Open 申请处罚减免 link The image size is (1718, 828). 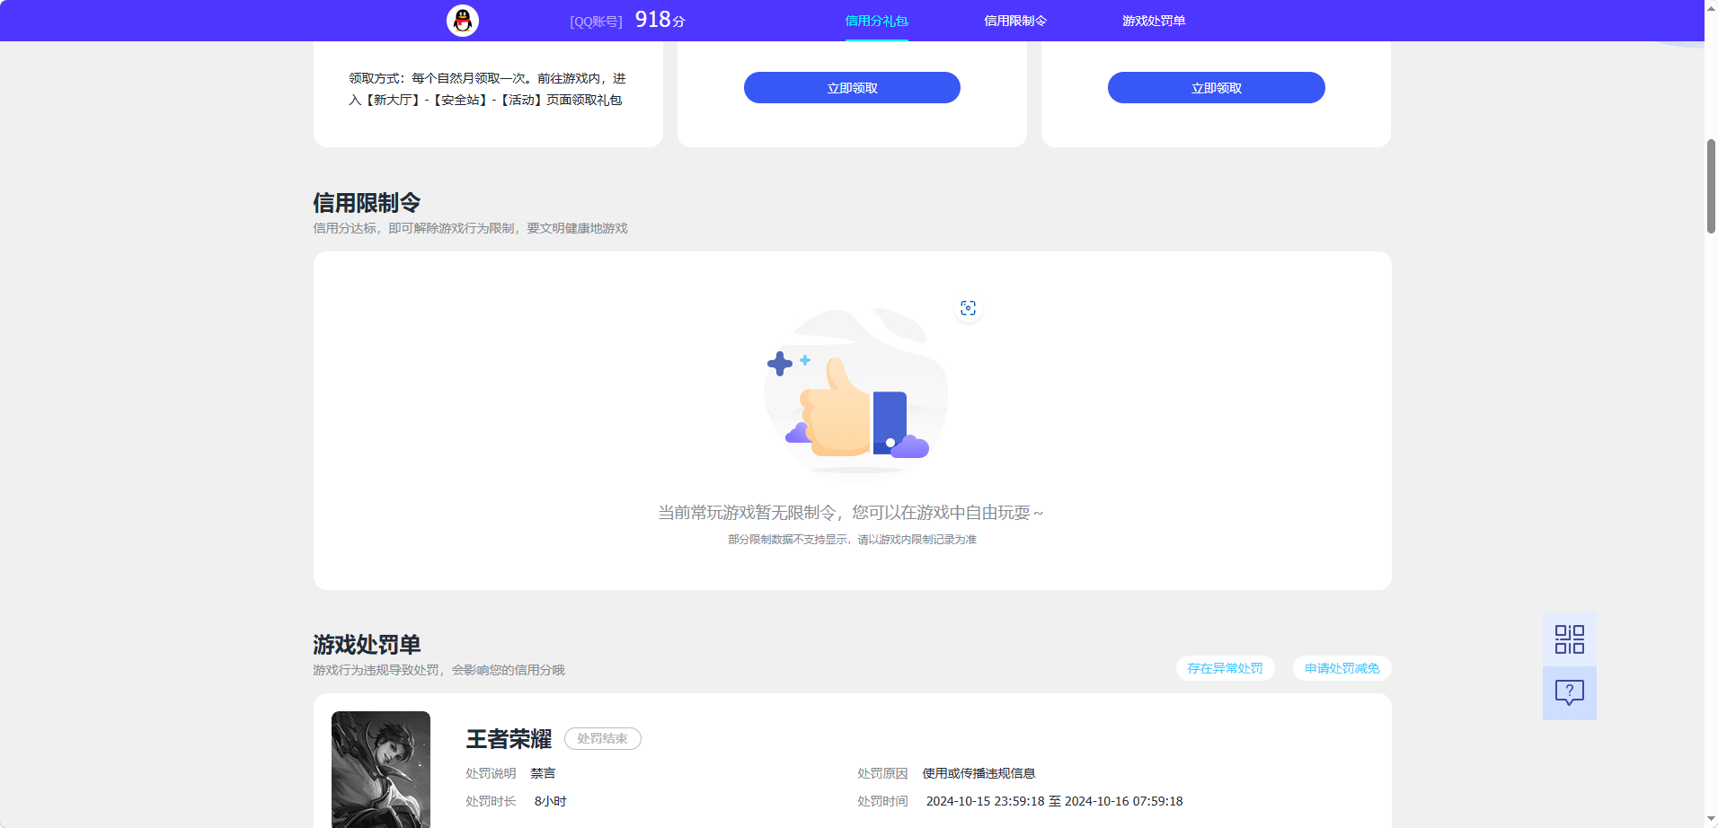tap(1342, 668)
